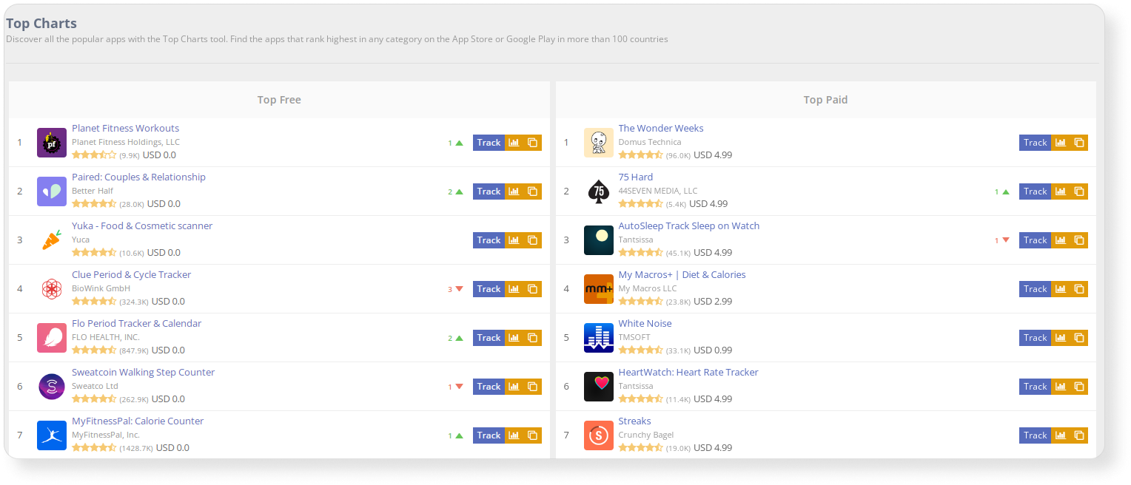Image resolution: width=1131 pixels, height=485 pixels.
Task: Open Sweatcoin Walking Step Counter link
Action: pyautogui.click(x=143, y=373)
